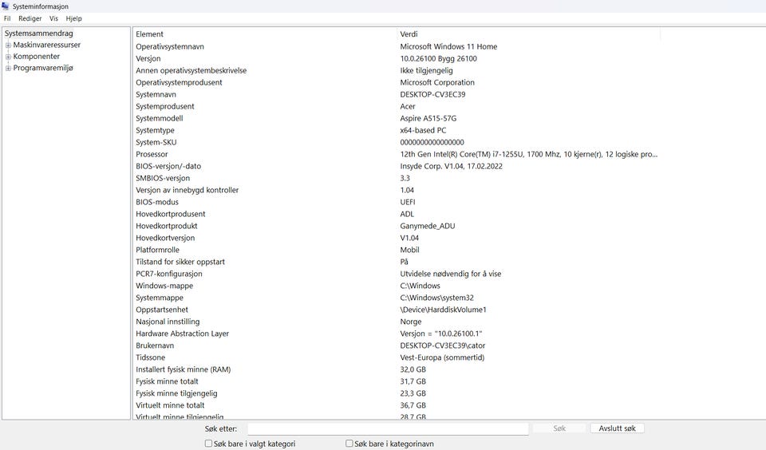Select the Brukernavn row

pos(155,346)
